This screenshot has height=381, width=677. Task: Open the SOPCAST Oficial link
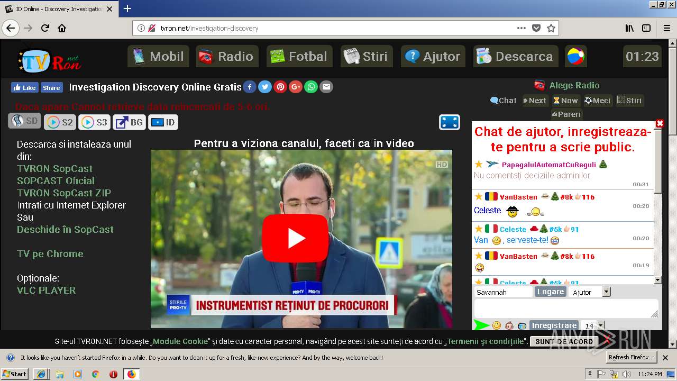pos(56,180)
